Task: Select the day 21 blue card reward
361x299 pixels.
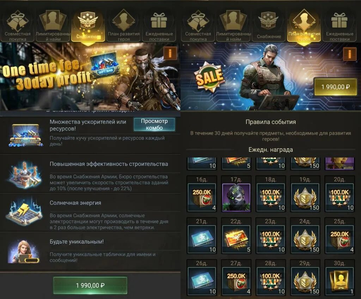Action: tap(202, 239)
